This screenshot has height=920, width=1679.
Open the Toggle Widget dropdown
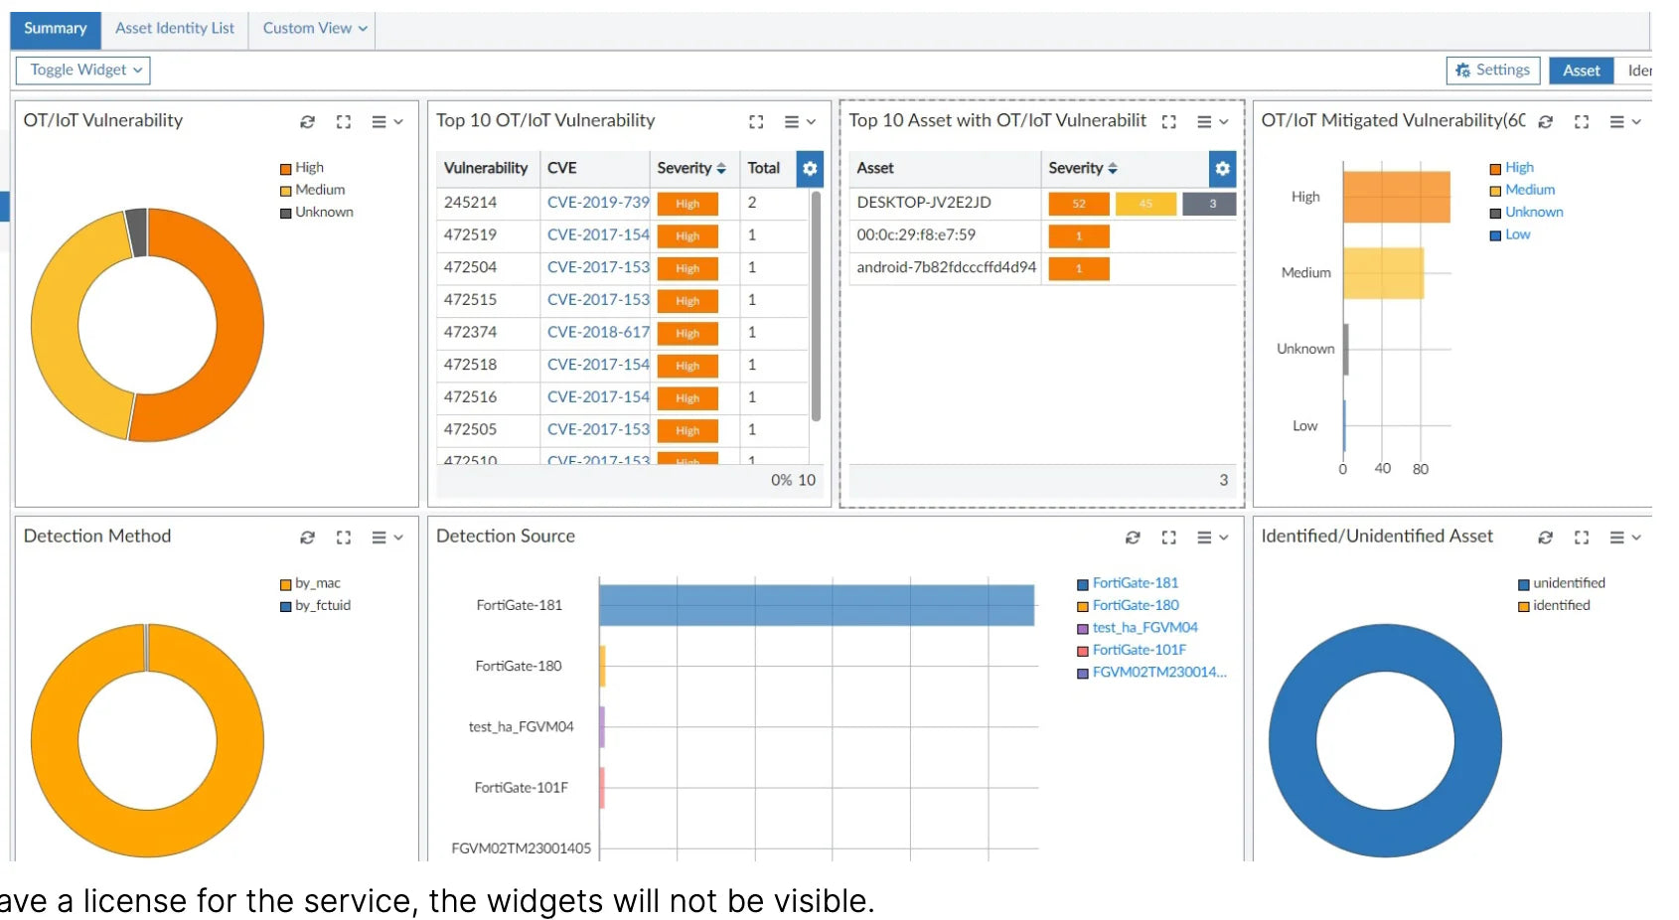click(83, 70)
